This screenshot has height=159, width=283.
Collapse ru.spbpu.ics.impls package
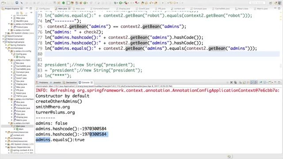click(x=9, y=60)
